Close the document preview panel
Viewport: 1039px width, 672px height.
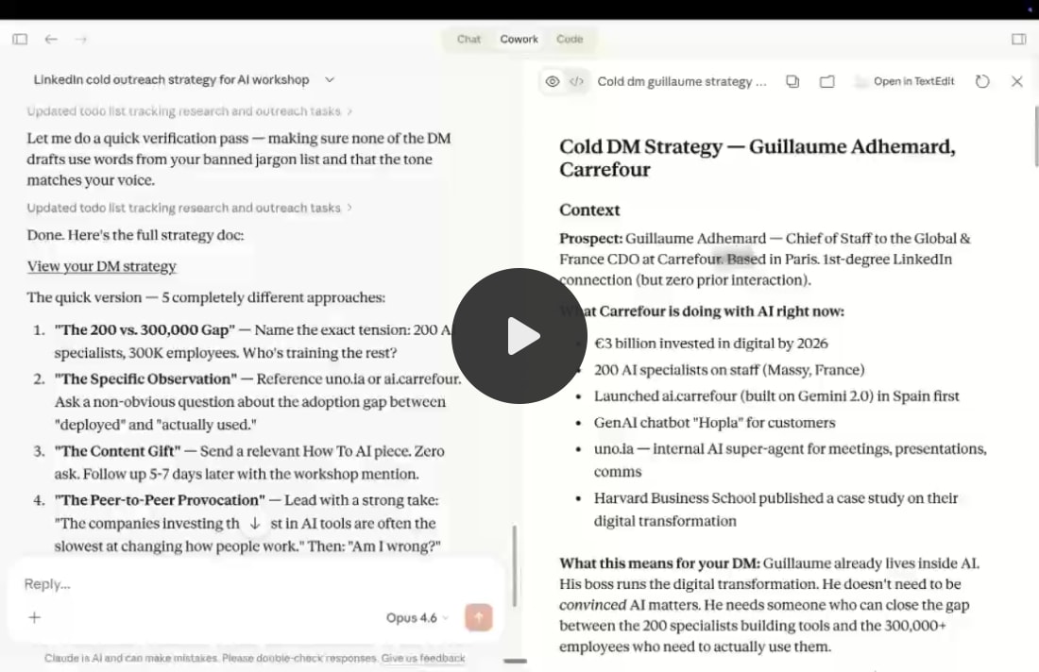(1017, 81)
